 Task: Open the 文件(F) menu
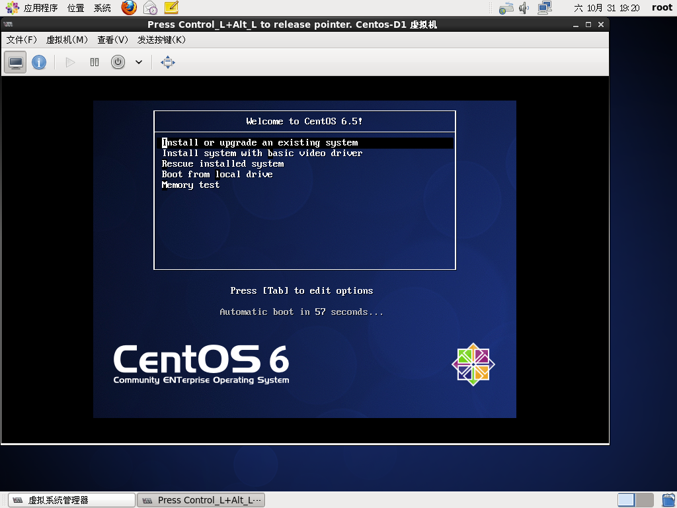click(22, 40)
